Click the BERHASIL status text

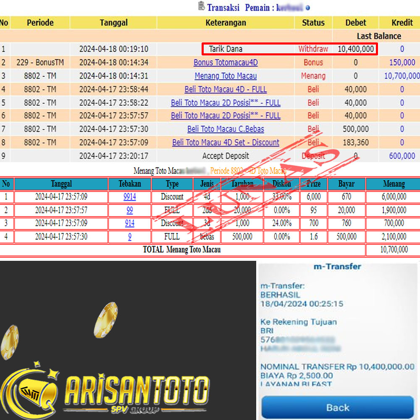click(x=280, y=295)
